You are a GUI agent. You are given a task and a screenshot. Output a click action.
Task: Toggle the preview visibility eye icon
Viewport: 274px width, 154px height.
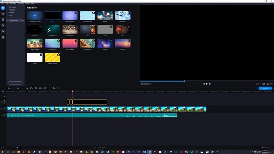[x=264, y=84]
